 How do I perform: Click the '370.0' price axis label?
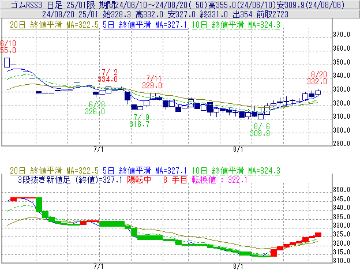342,35
